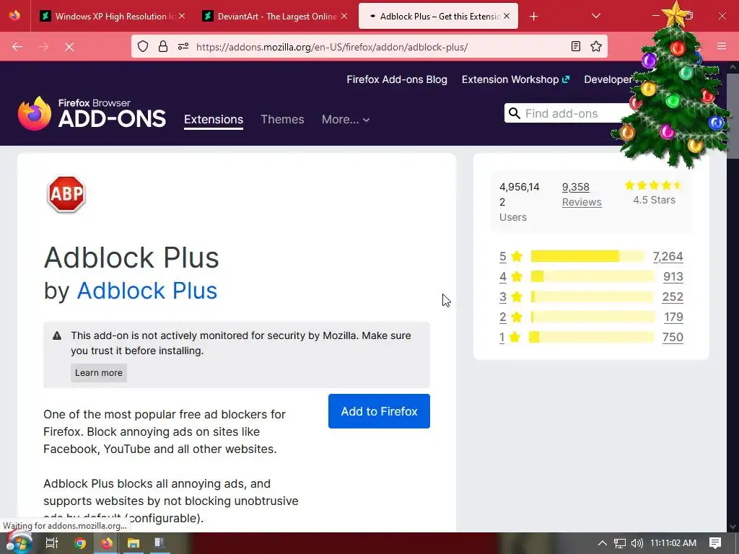This screenshot has height=554, width=739.
Task: Stop loading the page
Action: (69, 47)
